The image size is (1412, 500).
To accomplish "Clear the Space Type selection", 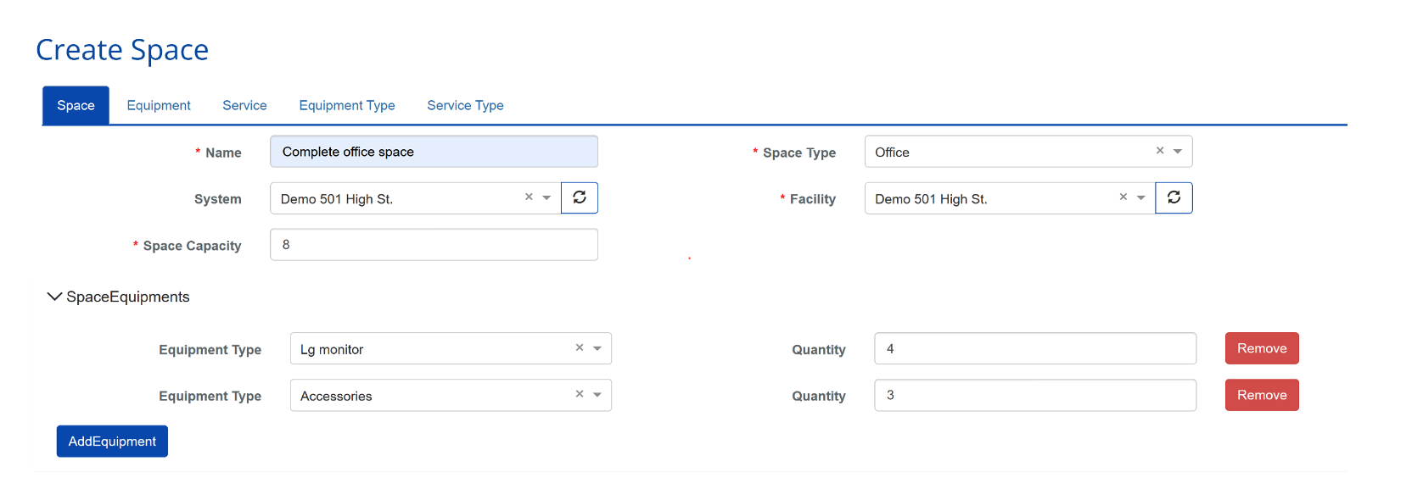I will click(1160, 151).
